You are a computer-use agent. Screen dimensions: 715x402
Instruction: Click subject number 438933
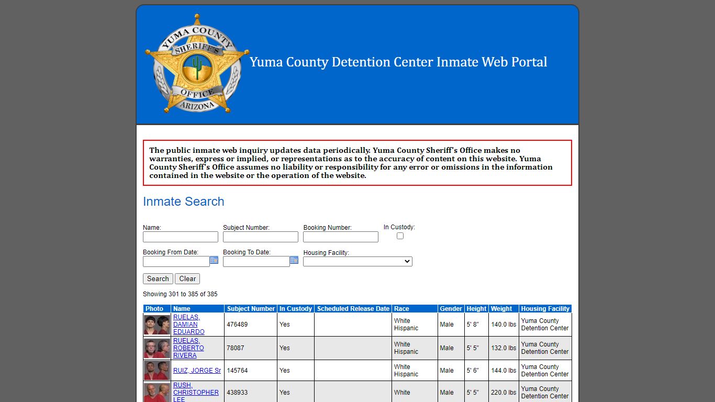pos(237,393)
